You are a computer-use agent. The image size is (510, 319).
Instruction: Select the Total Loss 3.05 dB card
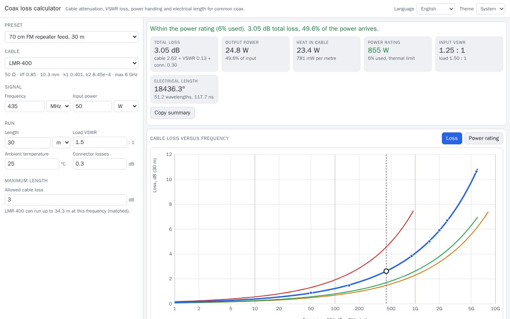coord(184,54)
